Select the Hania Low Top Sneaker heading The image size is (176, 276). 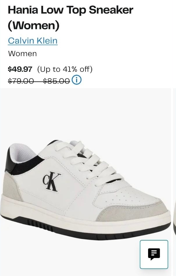coord(71,10)
